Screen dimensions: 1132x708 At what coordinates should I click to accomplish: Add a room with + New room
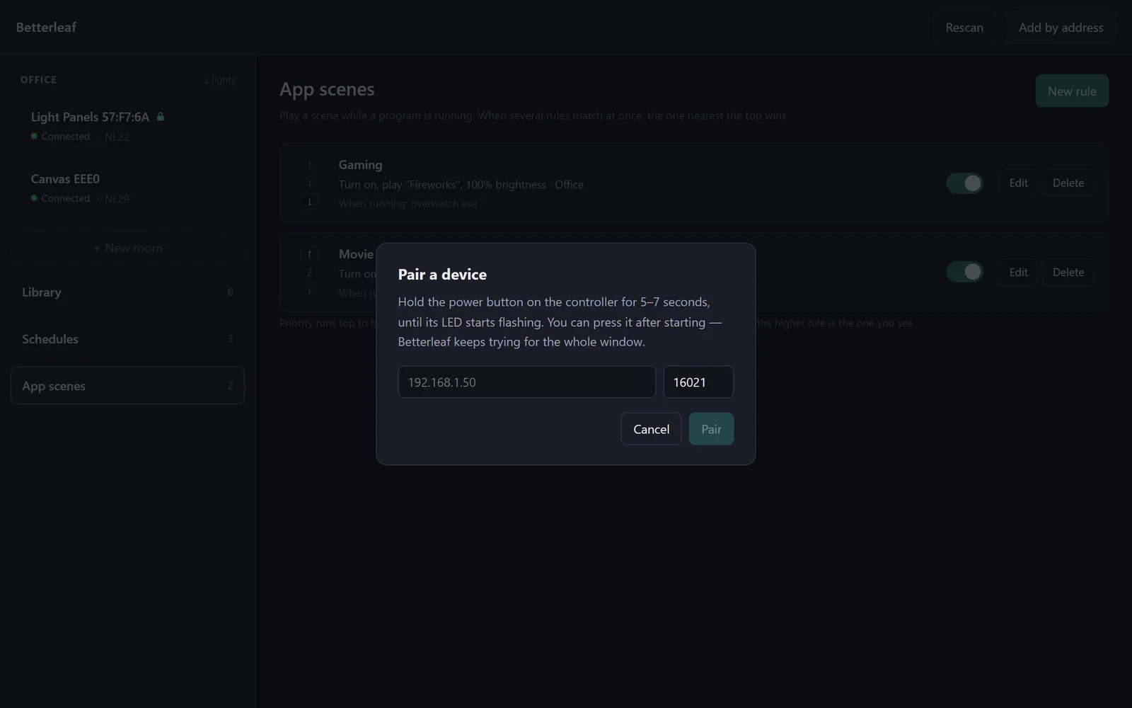coord(127,248)
